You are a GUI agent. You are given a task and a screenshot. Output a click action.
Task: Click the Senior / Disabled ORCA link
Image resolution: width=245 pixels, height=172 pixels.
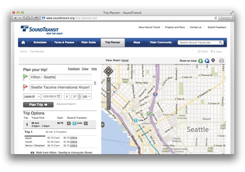(73, 146)
